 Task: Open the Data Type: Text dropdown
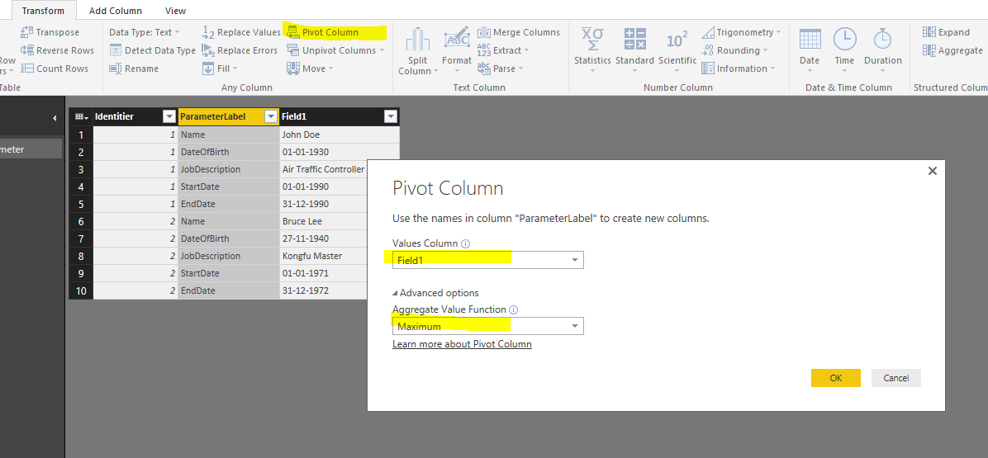tap(145, 32)
